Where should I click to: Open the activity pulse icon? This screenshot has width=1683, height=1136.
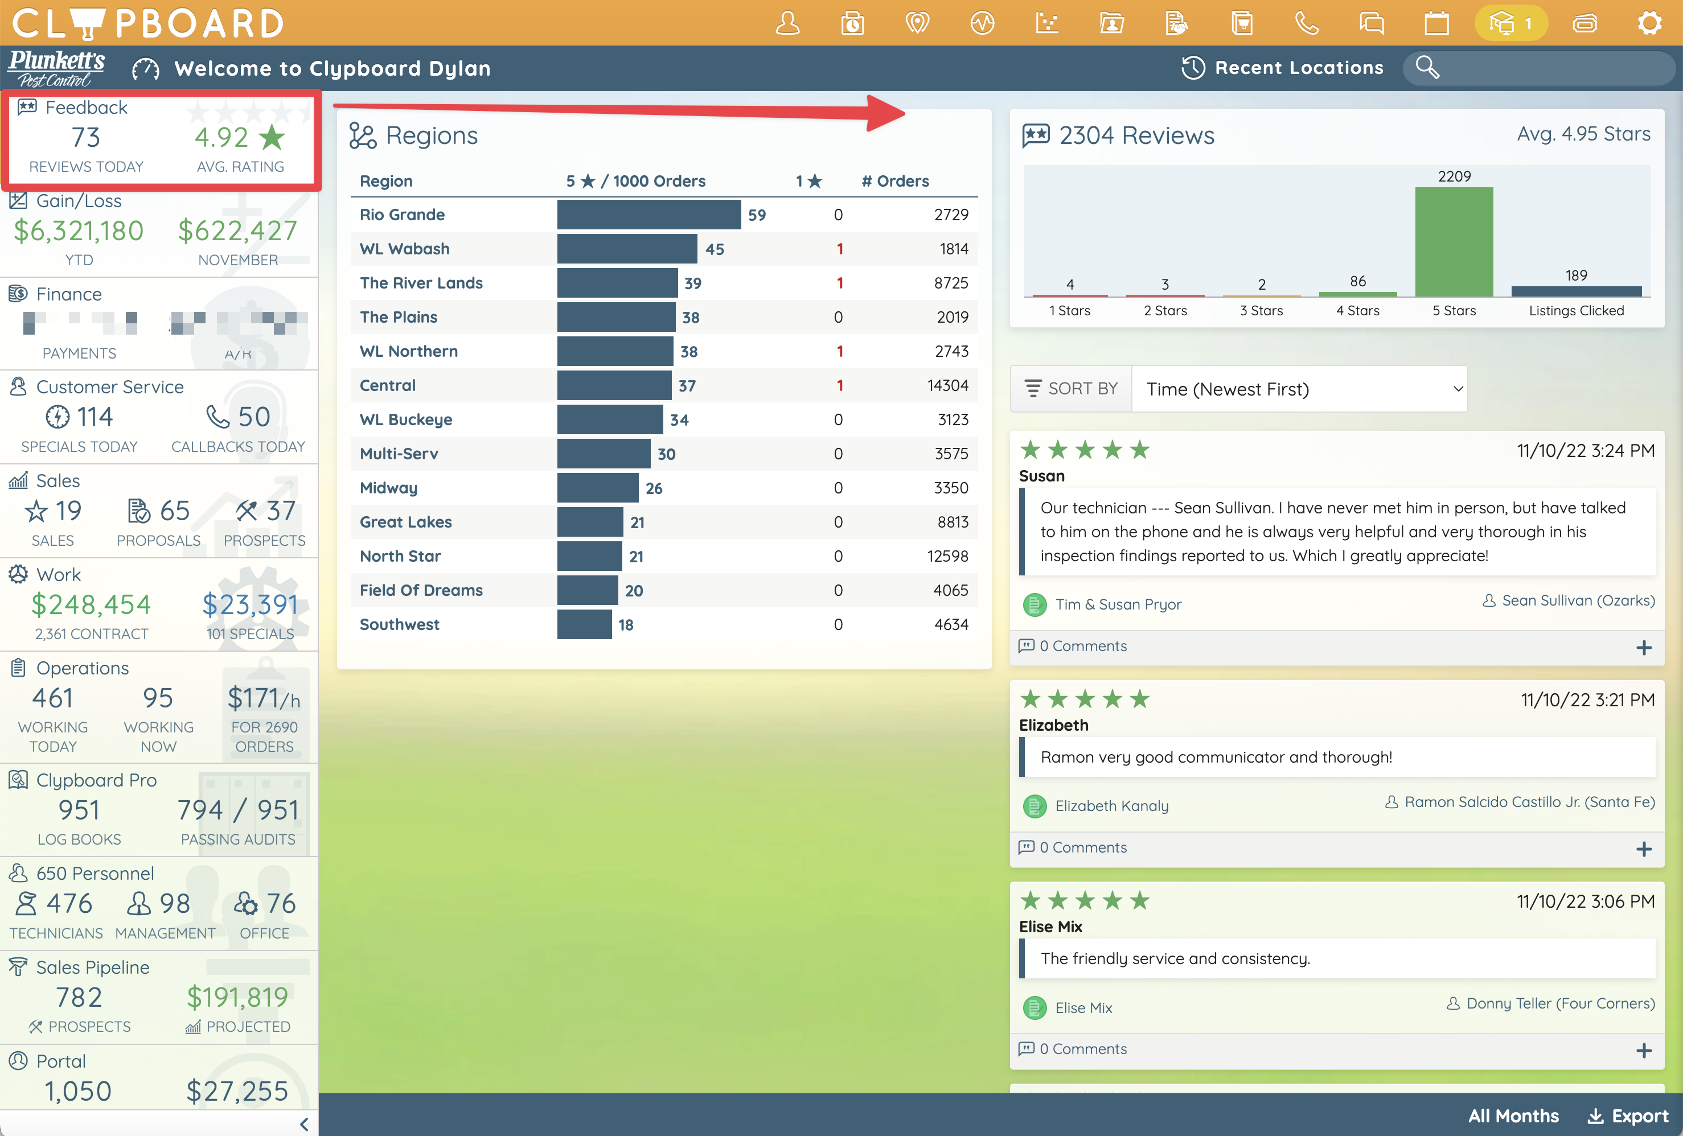pos(982,23)
